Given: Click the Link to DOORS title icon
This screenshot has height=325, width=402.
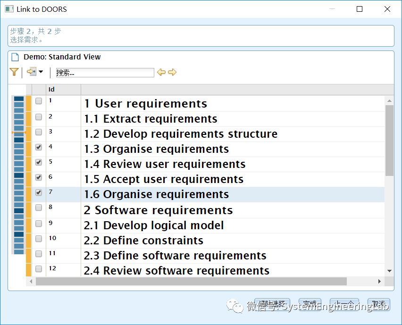Looking at the screenshot, I should 9,9.
